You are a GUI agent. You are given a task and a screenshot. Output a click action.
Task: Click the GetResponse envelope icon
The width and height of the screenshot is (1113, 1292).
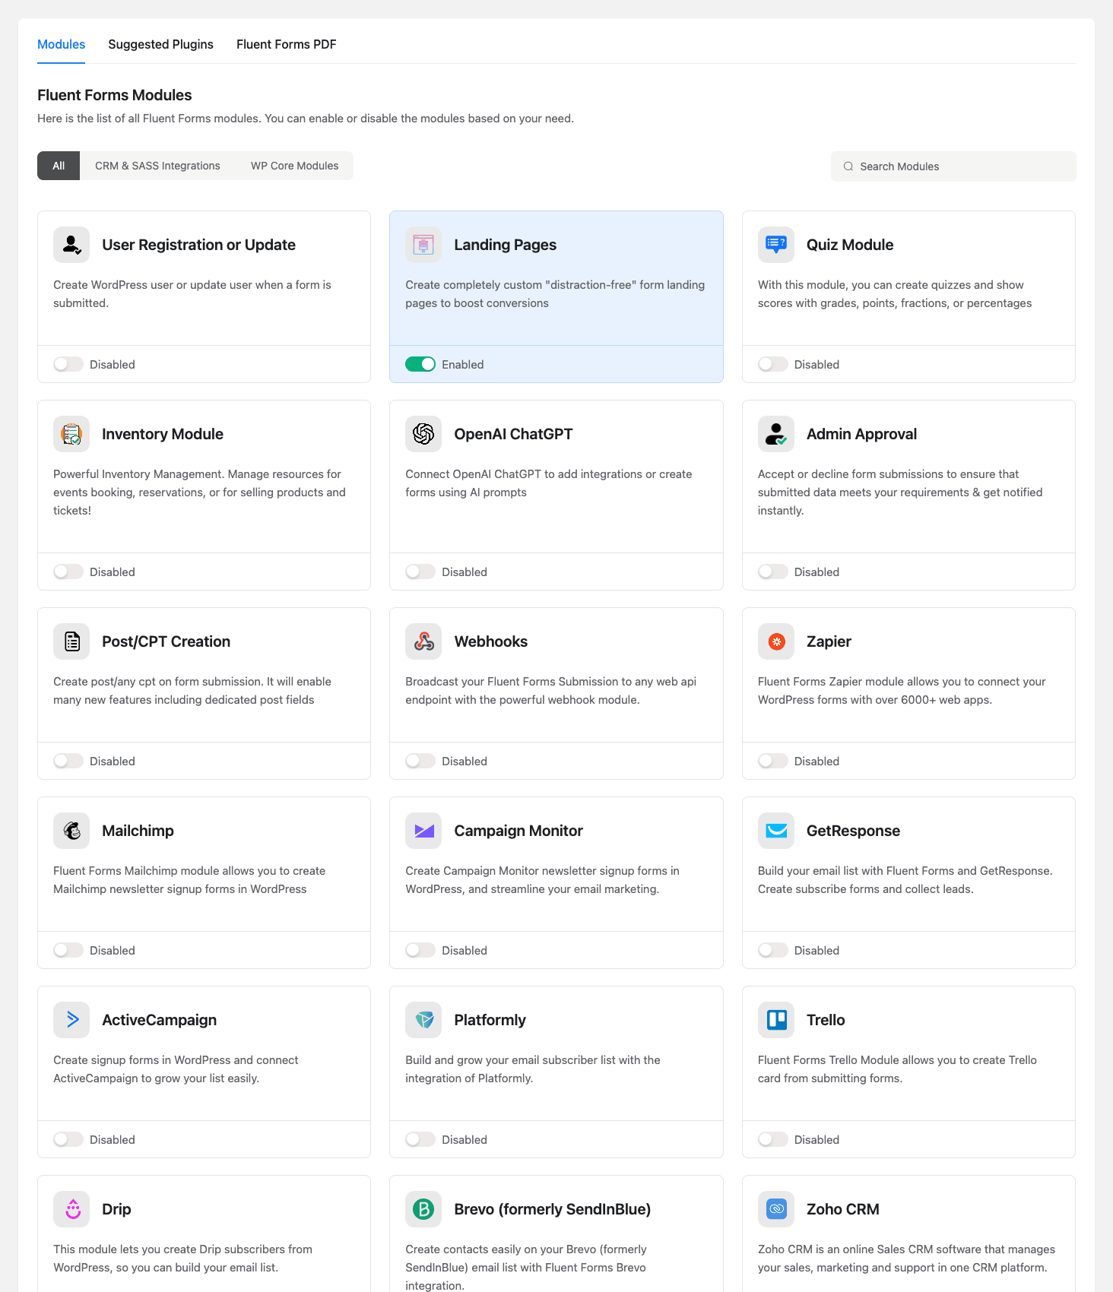(776, 831)
